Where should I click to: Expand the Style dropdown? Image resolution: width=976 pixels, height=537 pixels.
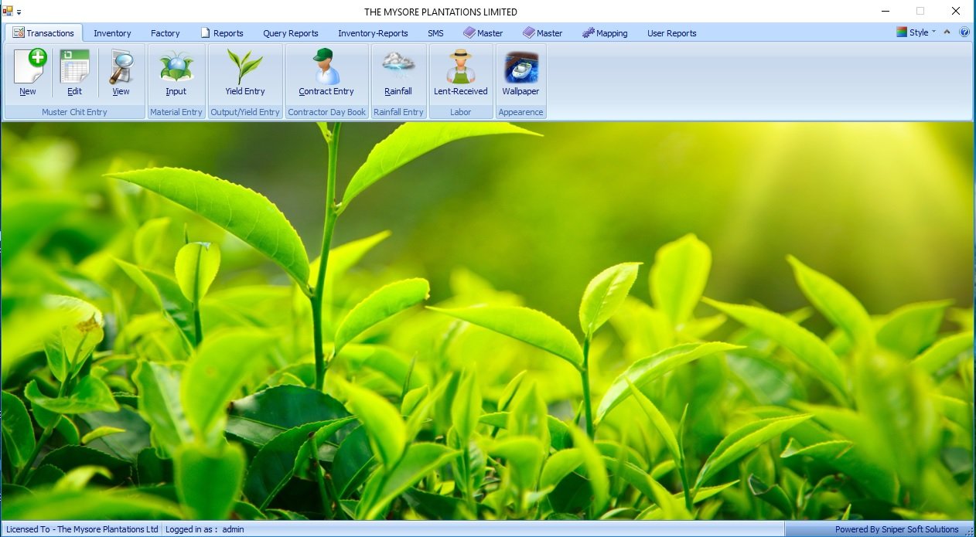(x=916, y=32)
